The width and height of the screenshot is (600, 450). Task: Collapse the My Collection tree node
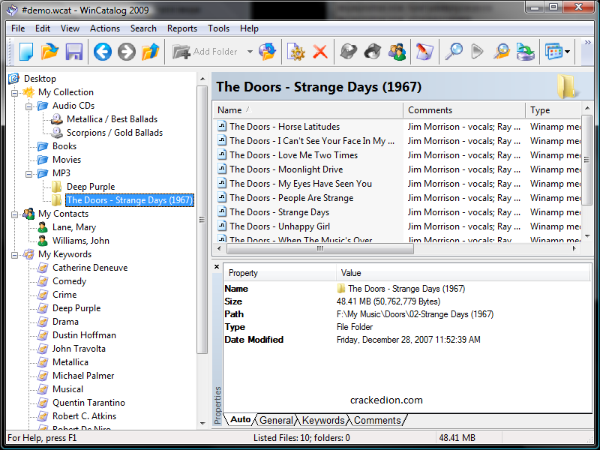pyautogui.click(x=14, y=92)
